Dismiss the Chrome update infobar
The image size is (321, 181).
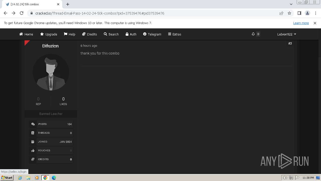(x=315, y=23)
